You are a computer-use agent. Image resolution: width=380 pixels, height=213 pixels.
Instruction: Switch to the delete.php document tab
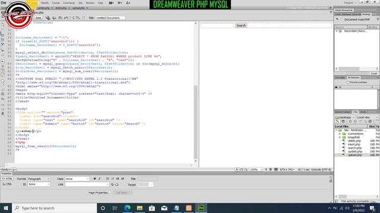(x=61, y=8)
